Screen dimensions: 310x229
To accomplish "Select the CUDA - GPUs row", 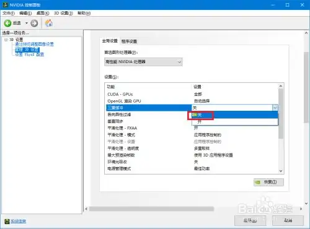I will [192, 94].
